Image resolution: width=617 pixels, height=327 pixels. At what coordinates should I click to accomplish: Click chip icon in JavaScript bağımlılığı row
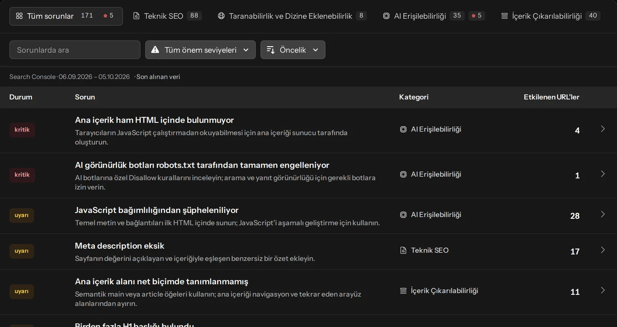[403, 215]
